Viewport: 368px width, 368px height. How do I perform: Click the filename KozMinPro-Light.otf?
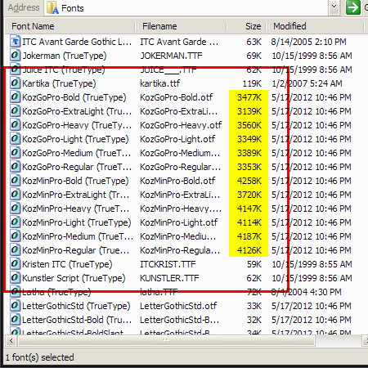coord(179,222)
